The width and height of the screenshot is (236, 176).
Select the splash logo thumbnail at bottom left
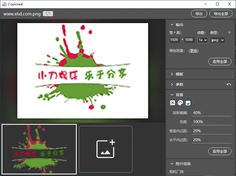[39, 149]
